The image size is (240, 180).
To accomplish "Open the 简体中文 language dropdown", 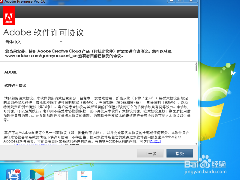I will (34, 42).
